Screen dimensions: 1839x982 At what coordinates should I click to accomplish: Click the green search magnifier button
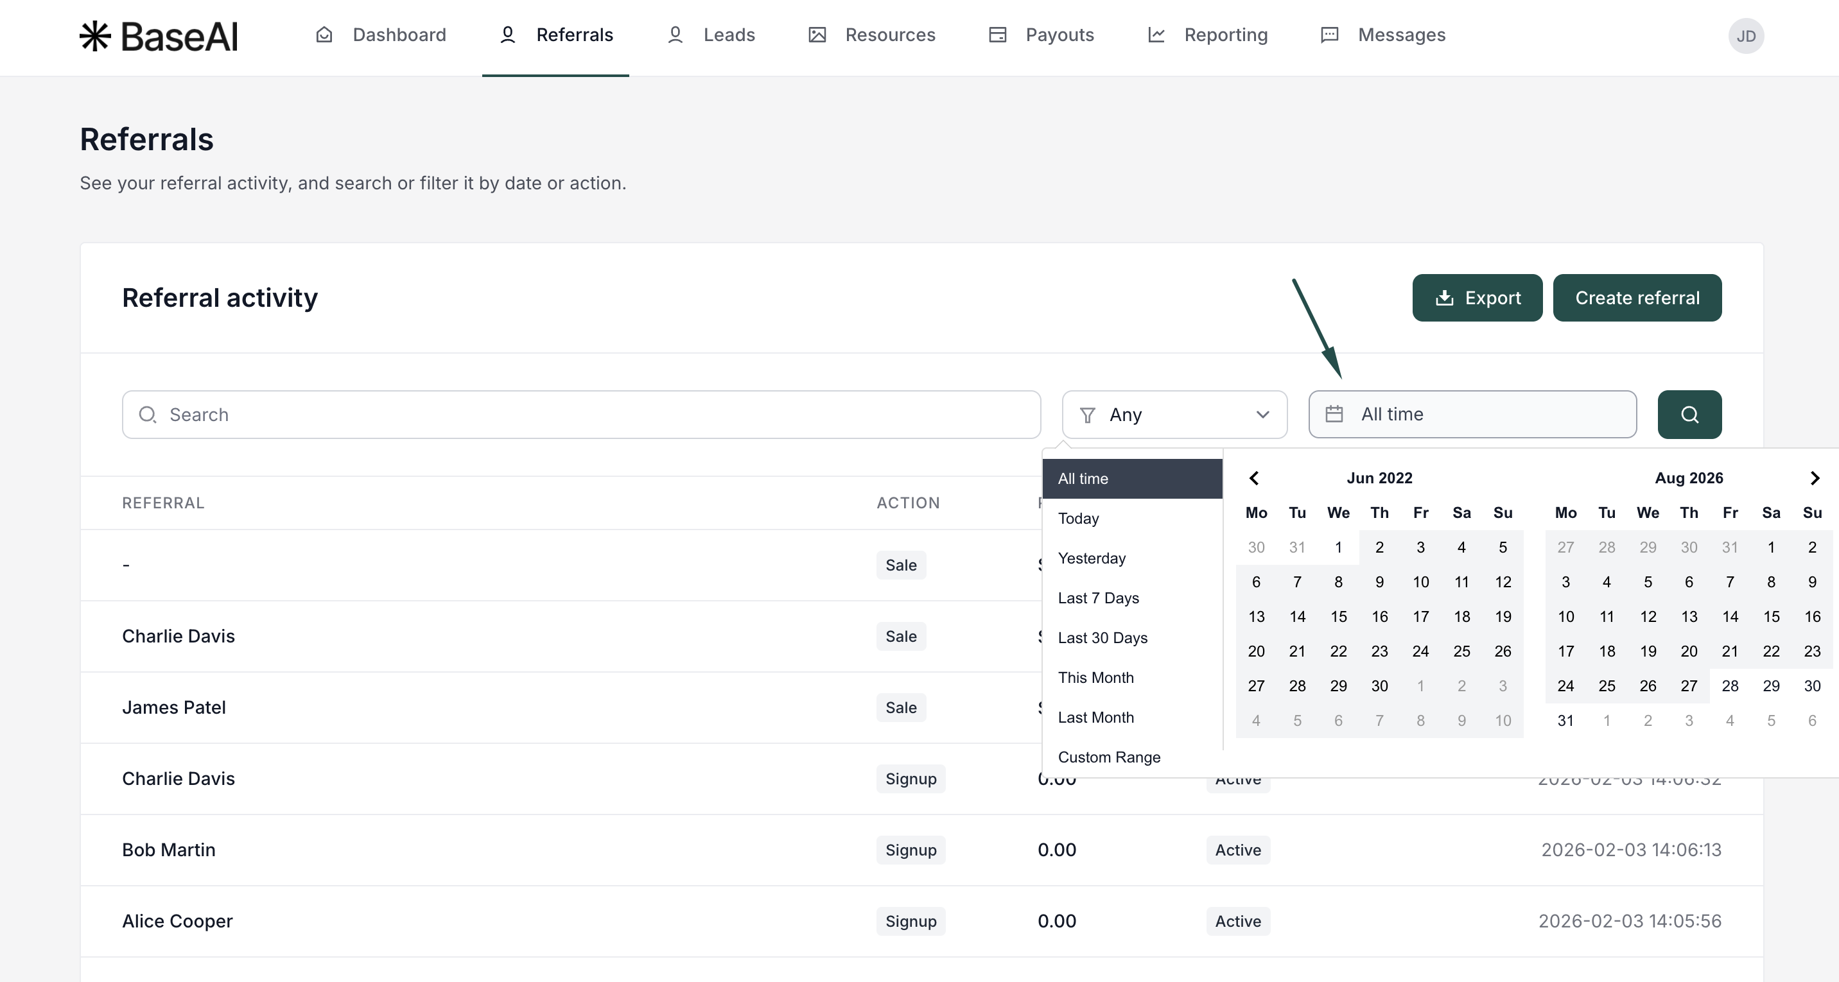tap(1689, 414)
